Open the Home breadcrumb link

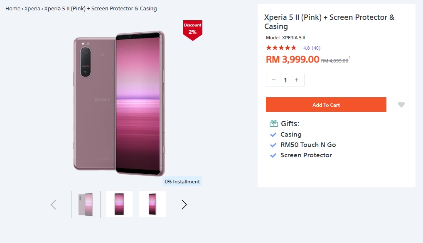point(12,8)
